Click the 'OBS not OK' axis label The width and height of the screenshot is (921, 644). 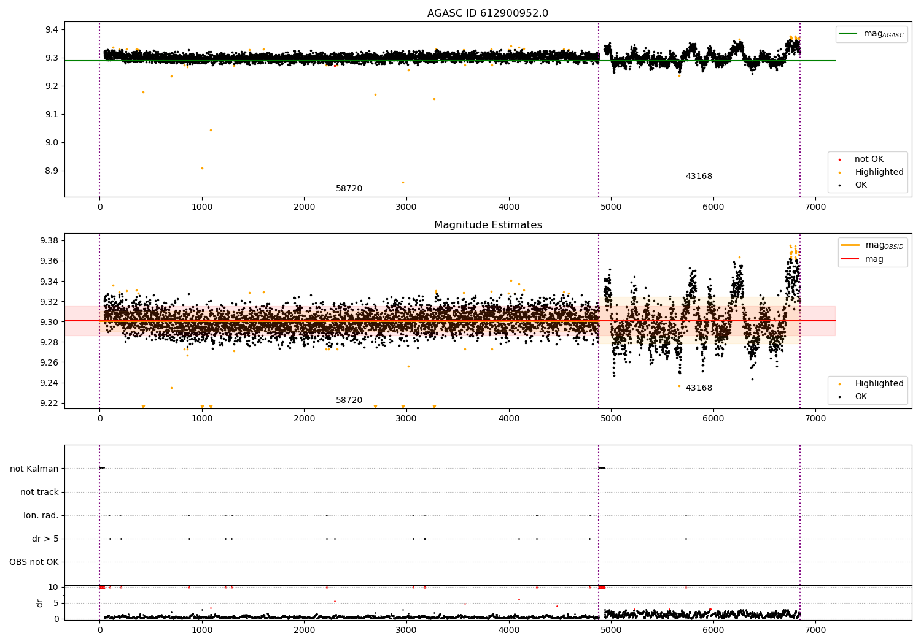pos(34,562)
